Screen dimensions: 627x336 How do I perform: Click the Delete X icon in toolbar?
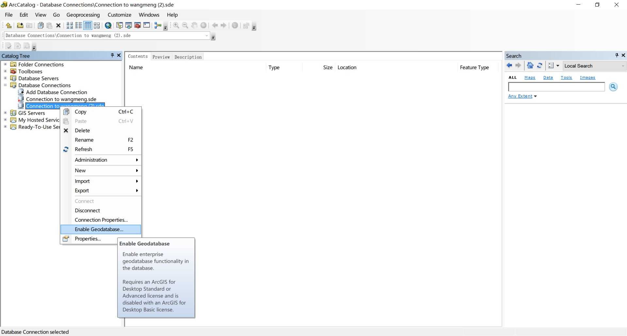point(58,25)
